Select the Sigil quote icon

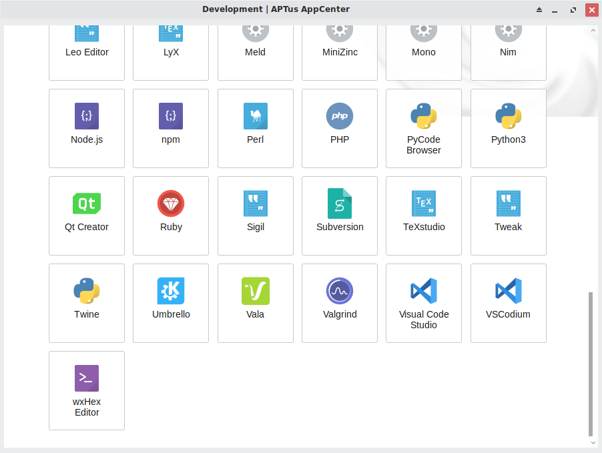(256, 203)
